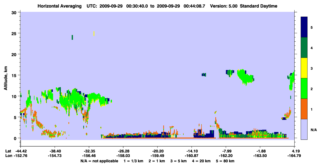Click the 'Lon' row label
The width and height of the screenshot is (327, 168).
8,156
